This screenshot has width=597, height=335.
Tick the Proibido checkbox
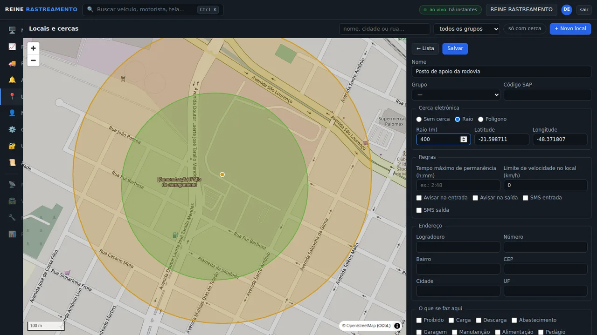coord(419,320)
